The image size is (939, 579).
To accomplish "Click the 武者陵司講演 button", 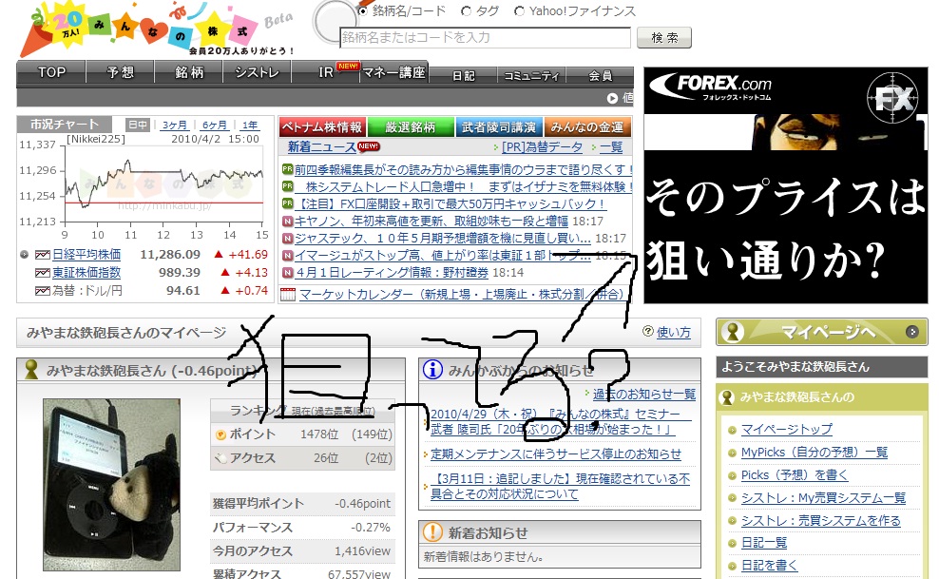I will coord(498,127).
